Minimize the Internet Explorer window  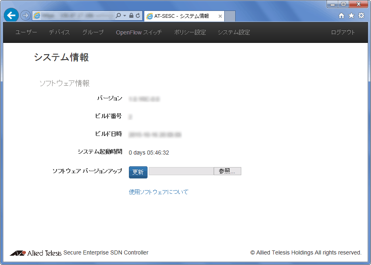point(333,4)
